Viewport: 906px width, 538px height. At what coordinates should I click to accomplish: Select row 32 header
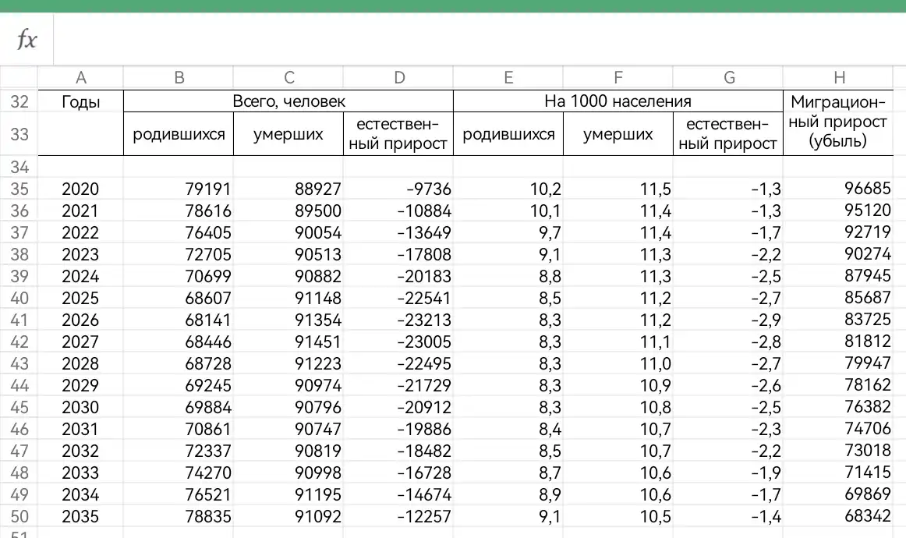(x=19, y=101)
